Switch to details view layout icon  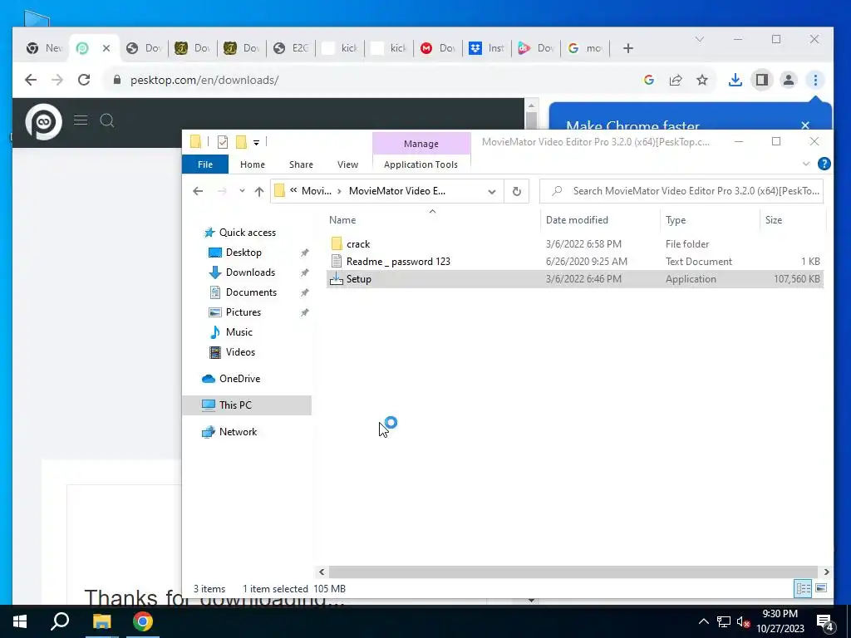pyautogui.click(x=804, y=588)
